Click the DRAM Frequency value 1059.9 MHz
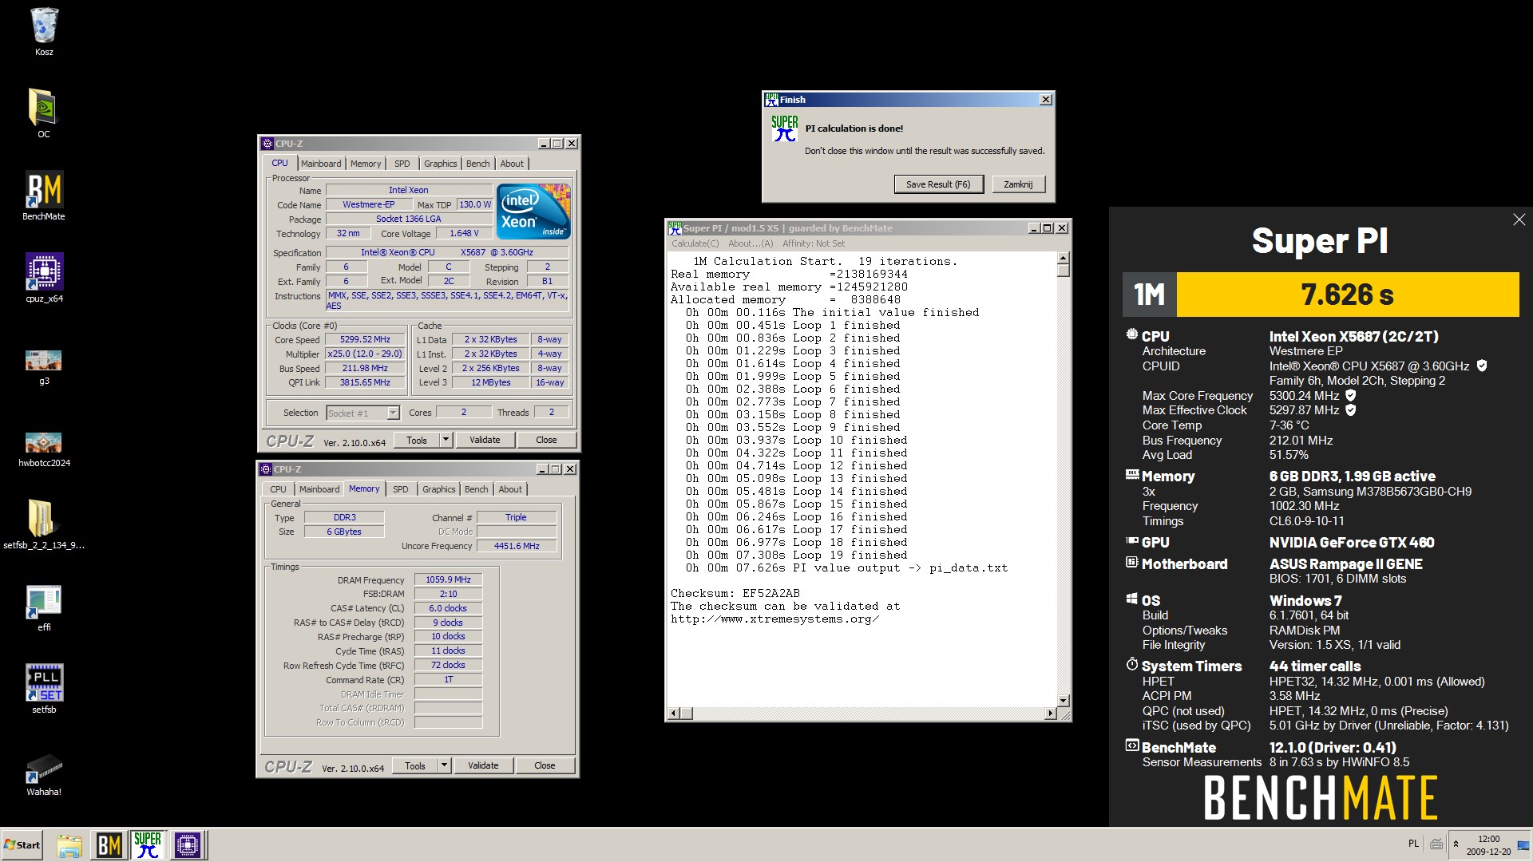This screenshot has height=862, width=1533. coord(448,580)
